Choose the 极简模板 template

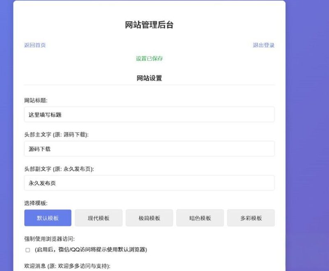pos(149,218)
